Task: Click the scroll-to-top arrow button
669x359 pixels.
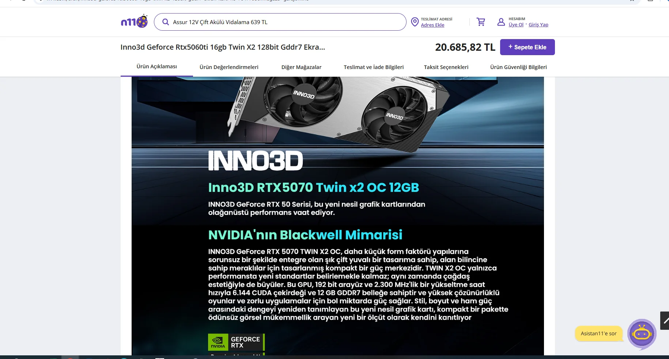Action: [665, 320]
